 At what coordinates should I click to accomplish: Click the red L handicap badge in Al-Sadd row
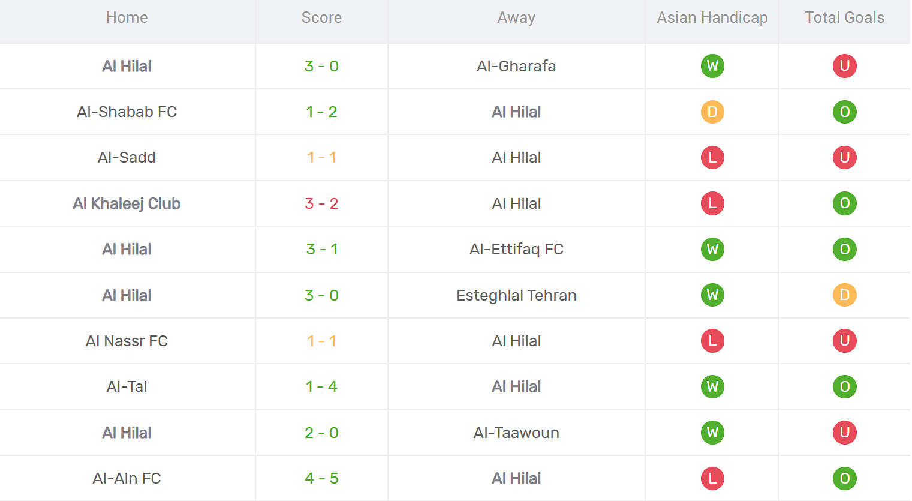tap(712, 158)
